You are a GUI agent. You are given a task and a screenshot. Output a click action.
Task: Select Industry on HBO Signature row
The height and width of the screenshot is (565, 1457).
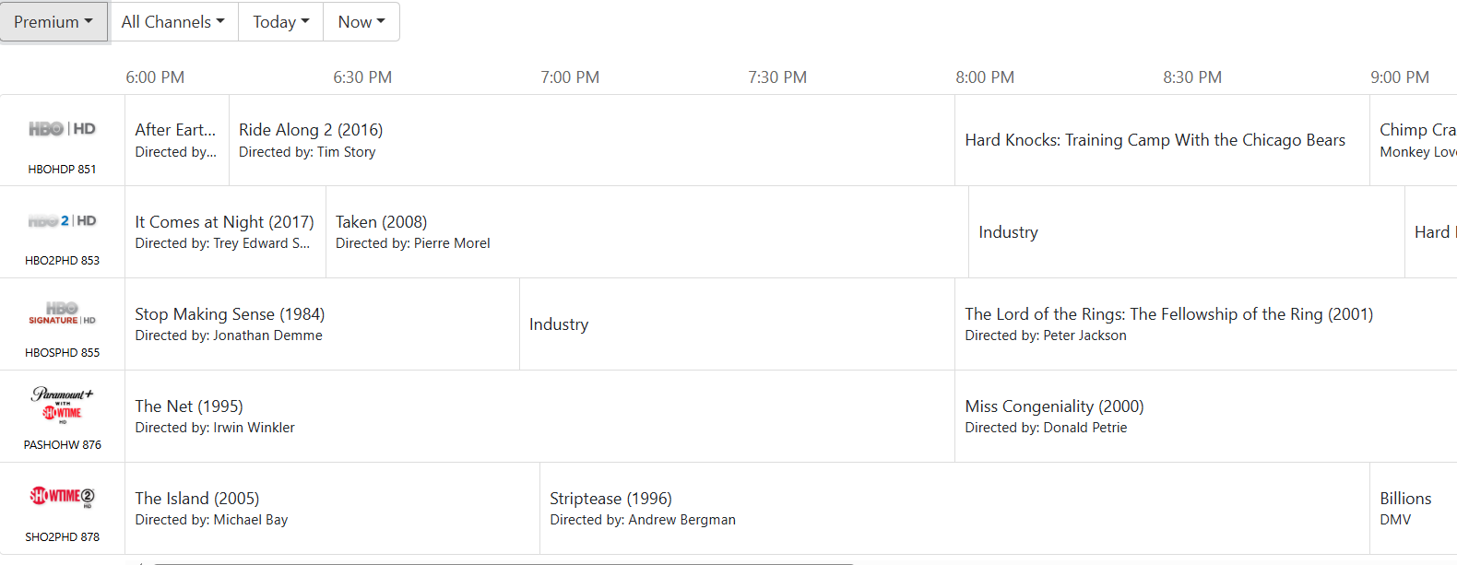pyautogui.click(x=559, y=324)
